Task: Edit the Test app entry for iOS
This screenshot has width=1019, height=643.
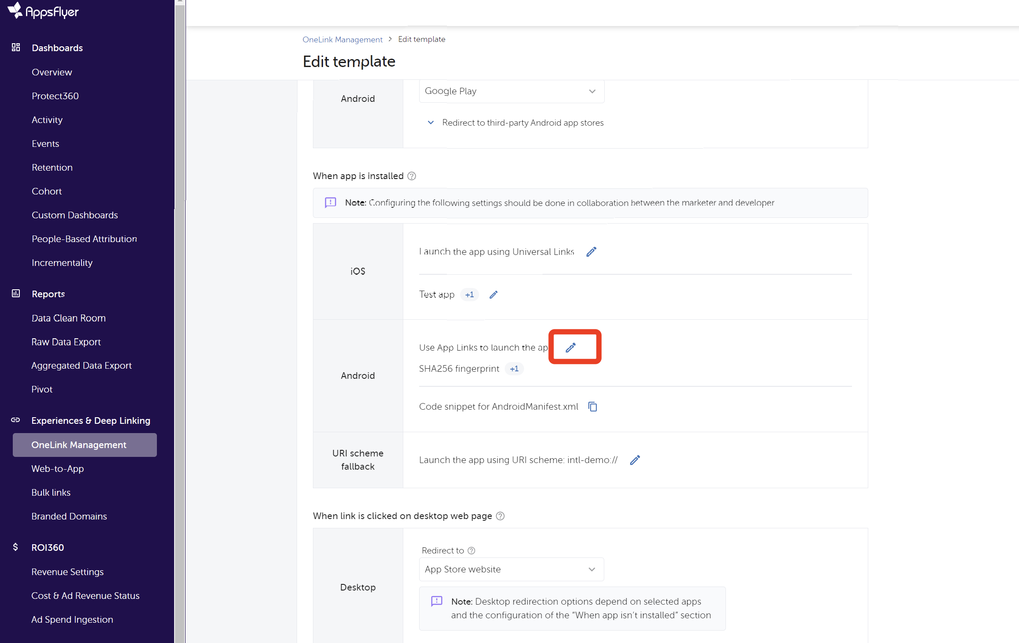Action: (x=494, y=294)
